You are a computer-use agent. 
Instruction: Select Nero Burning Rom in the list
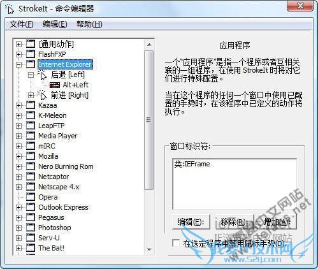coord(66,166)
